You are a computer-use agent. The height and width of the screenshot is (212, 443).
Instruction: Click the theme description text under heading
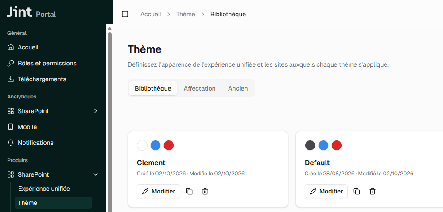click(258, 65)
